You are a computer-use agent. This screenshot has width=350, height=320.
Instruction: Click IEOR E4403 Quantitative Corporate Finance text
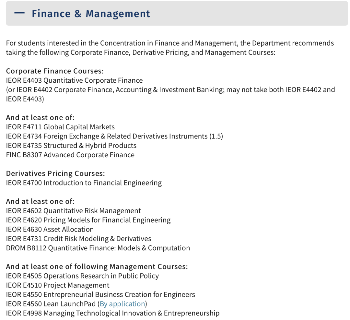(x=74, y=80)
